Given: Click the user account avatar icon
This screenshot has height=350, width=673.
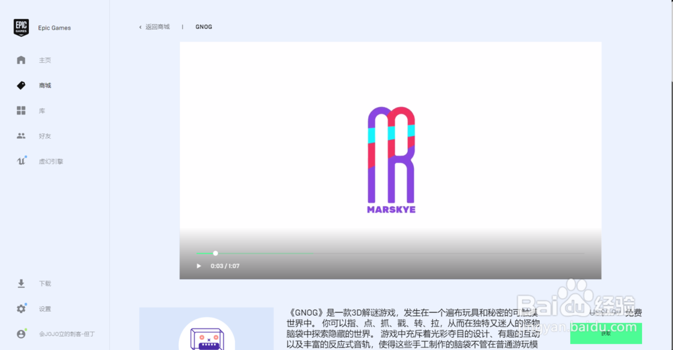Looking at the screenshot, I should point(21,334).
